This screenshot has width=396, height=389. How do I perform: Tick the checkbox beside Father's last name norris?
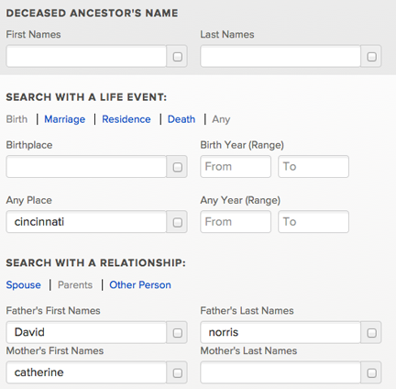click(x=371, y=333)
